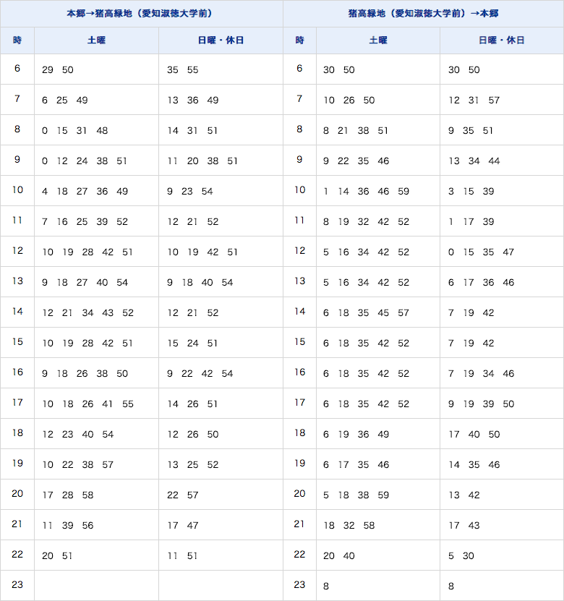This screenshot has height=601, width=564.
Task: Click the 6 o'clock Saturday cell showing 29 50
Action: pyautogui.click(x=96, y=70)
